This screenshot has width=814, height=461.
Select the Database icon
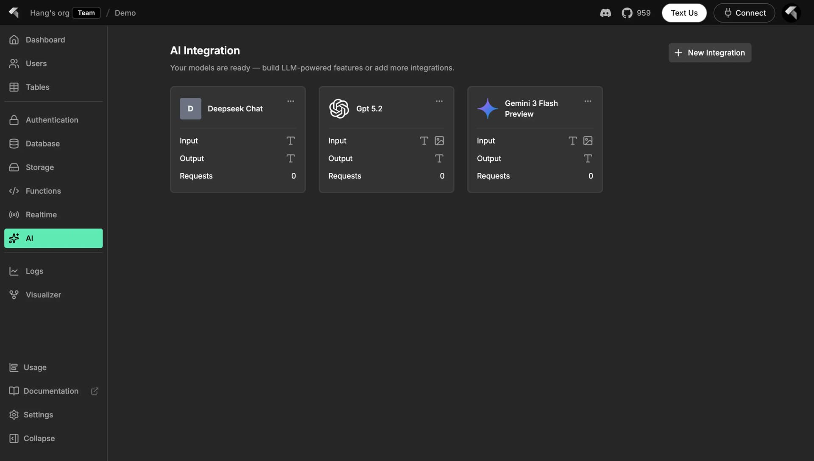[14, 144]
